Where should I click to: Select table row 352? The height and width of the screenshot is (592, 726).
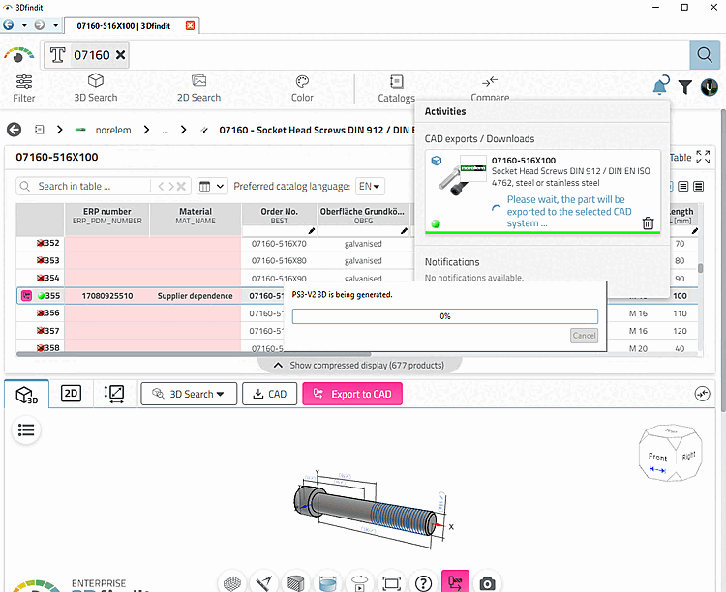(x=47, y=243)
